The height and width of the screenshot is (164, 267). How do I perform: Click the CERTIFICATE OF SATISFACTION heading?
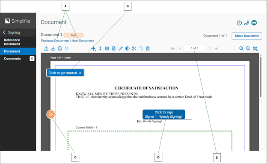pyautogui.click(x=146, y=88)
